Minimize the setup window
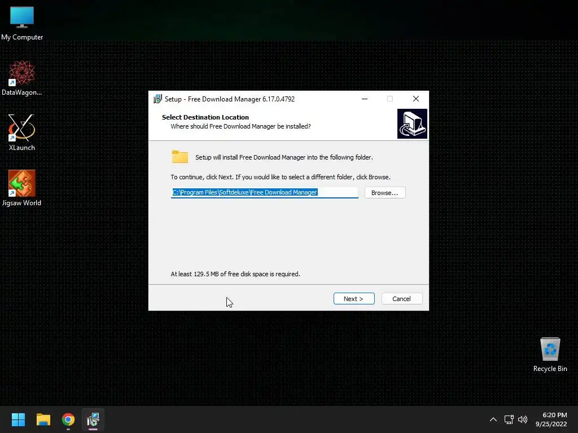The height and width of the screenshot is (433, 578). click(365, 99)
